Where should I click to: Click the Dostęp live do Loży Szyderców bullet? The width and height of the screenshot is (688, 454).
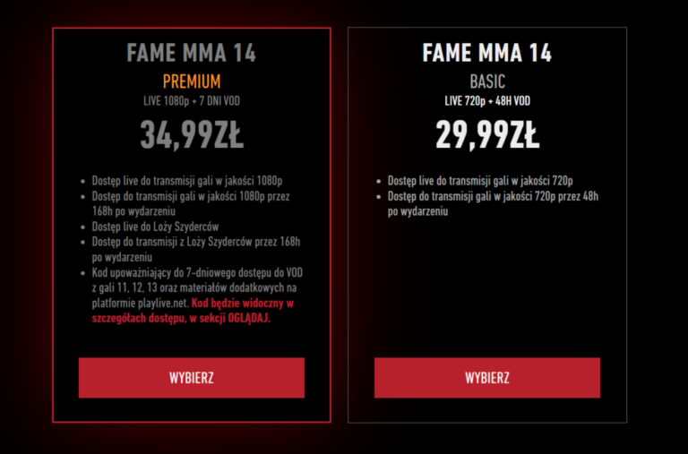[x=155, y=227]
